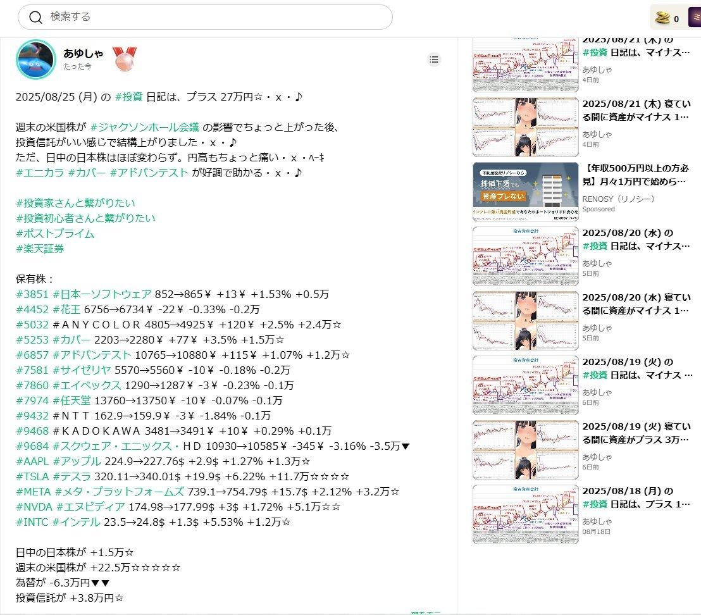The width and height of the screenshot is (701, 615).
Task: Open hashtag #メタ・プラットフォームズ
Action: click(120, 492)
